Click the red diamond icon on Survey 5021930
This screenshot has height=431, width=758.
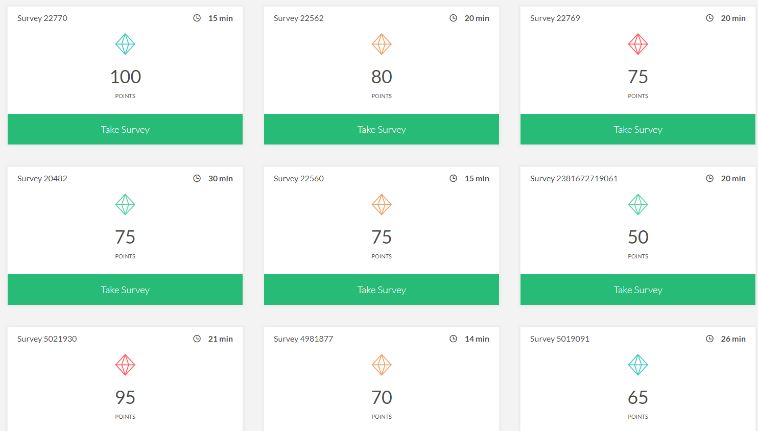click(x=125, y=365)
